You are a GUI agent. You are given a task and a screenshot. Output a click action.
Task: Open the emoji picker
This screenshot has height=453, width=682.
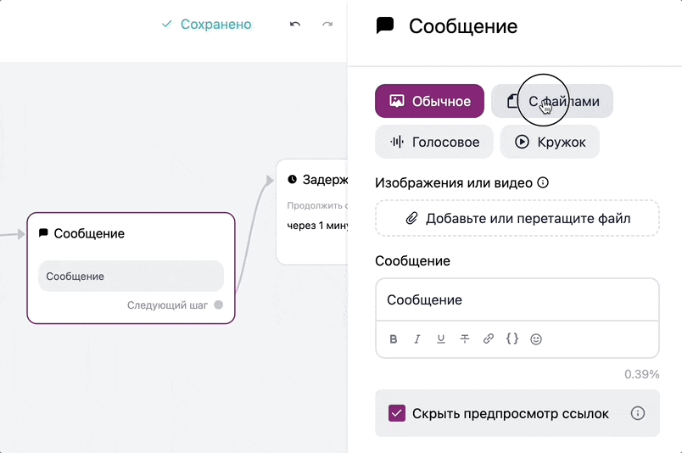pyautogui.click(x=536, y=339)
